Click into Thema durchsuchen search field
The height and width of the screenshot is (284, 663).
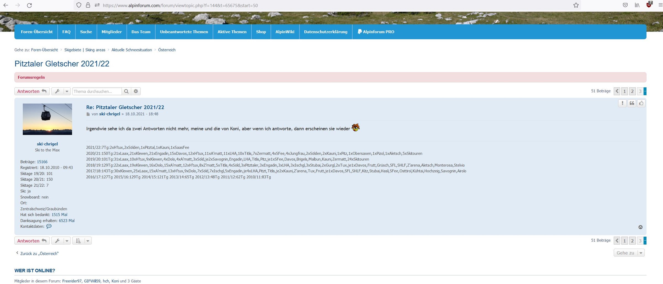[x=97, y=91]
